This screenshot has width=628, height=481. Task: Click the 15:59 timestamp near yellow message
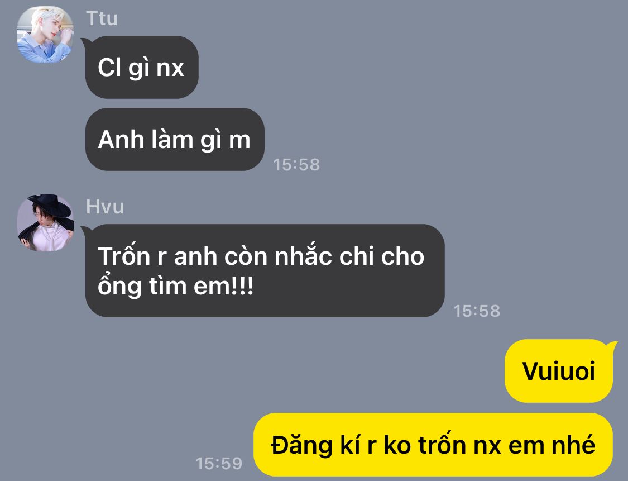pyautogui.click(x=219, y=463)
